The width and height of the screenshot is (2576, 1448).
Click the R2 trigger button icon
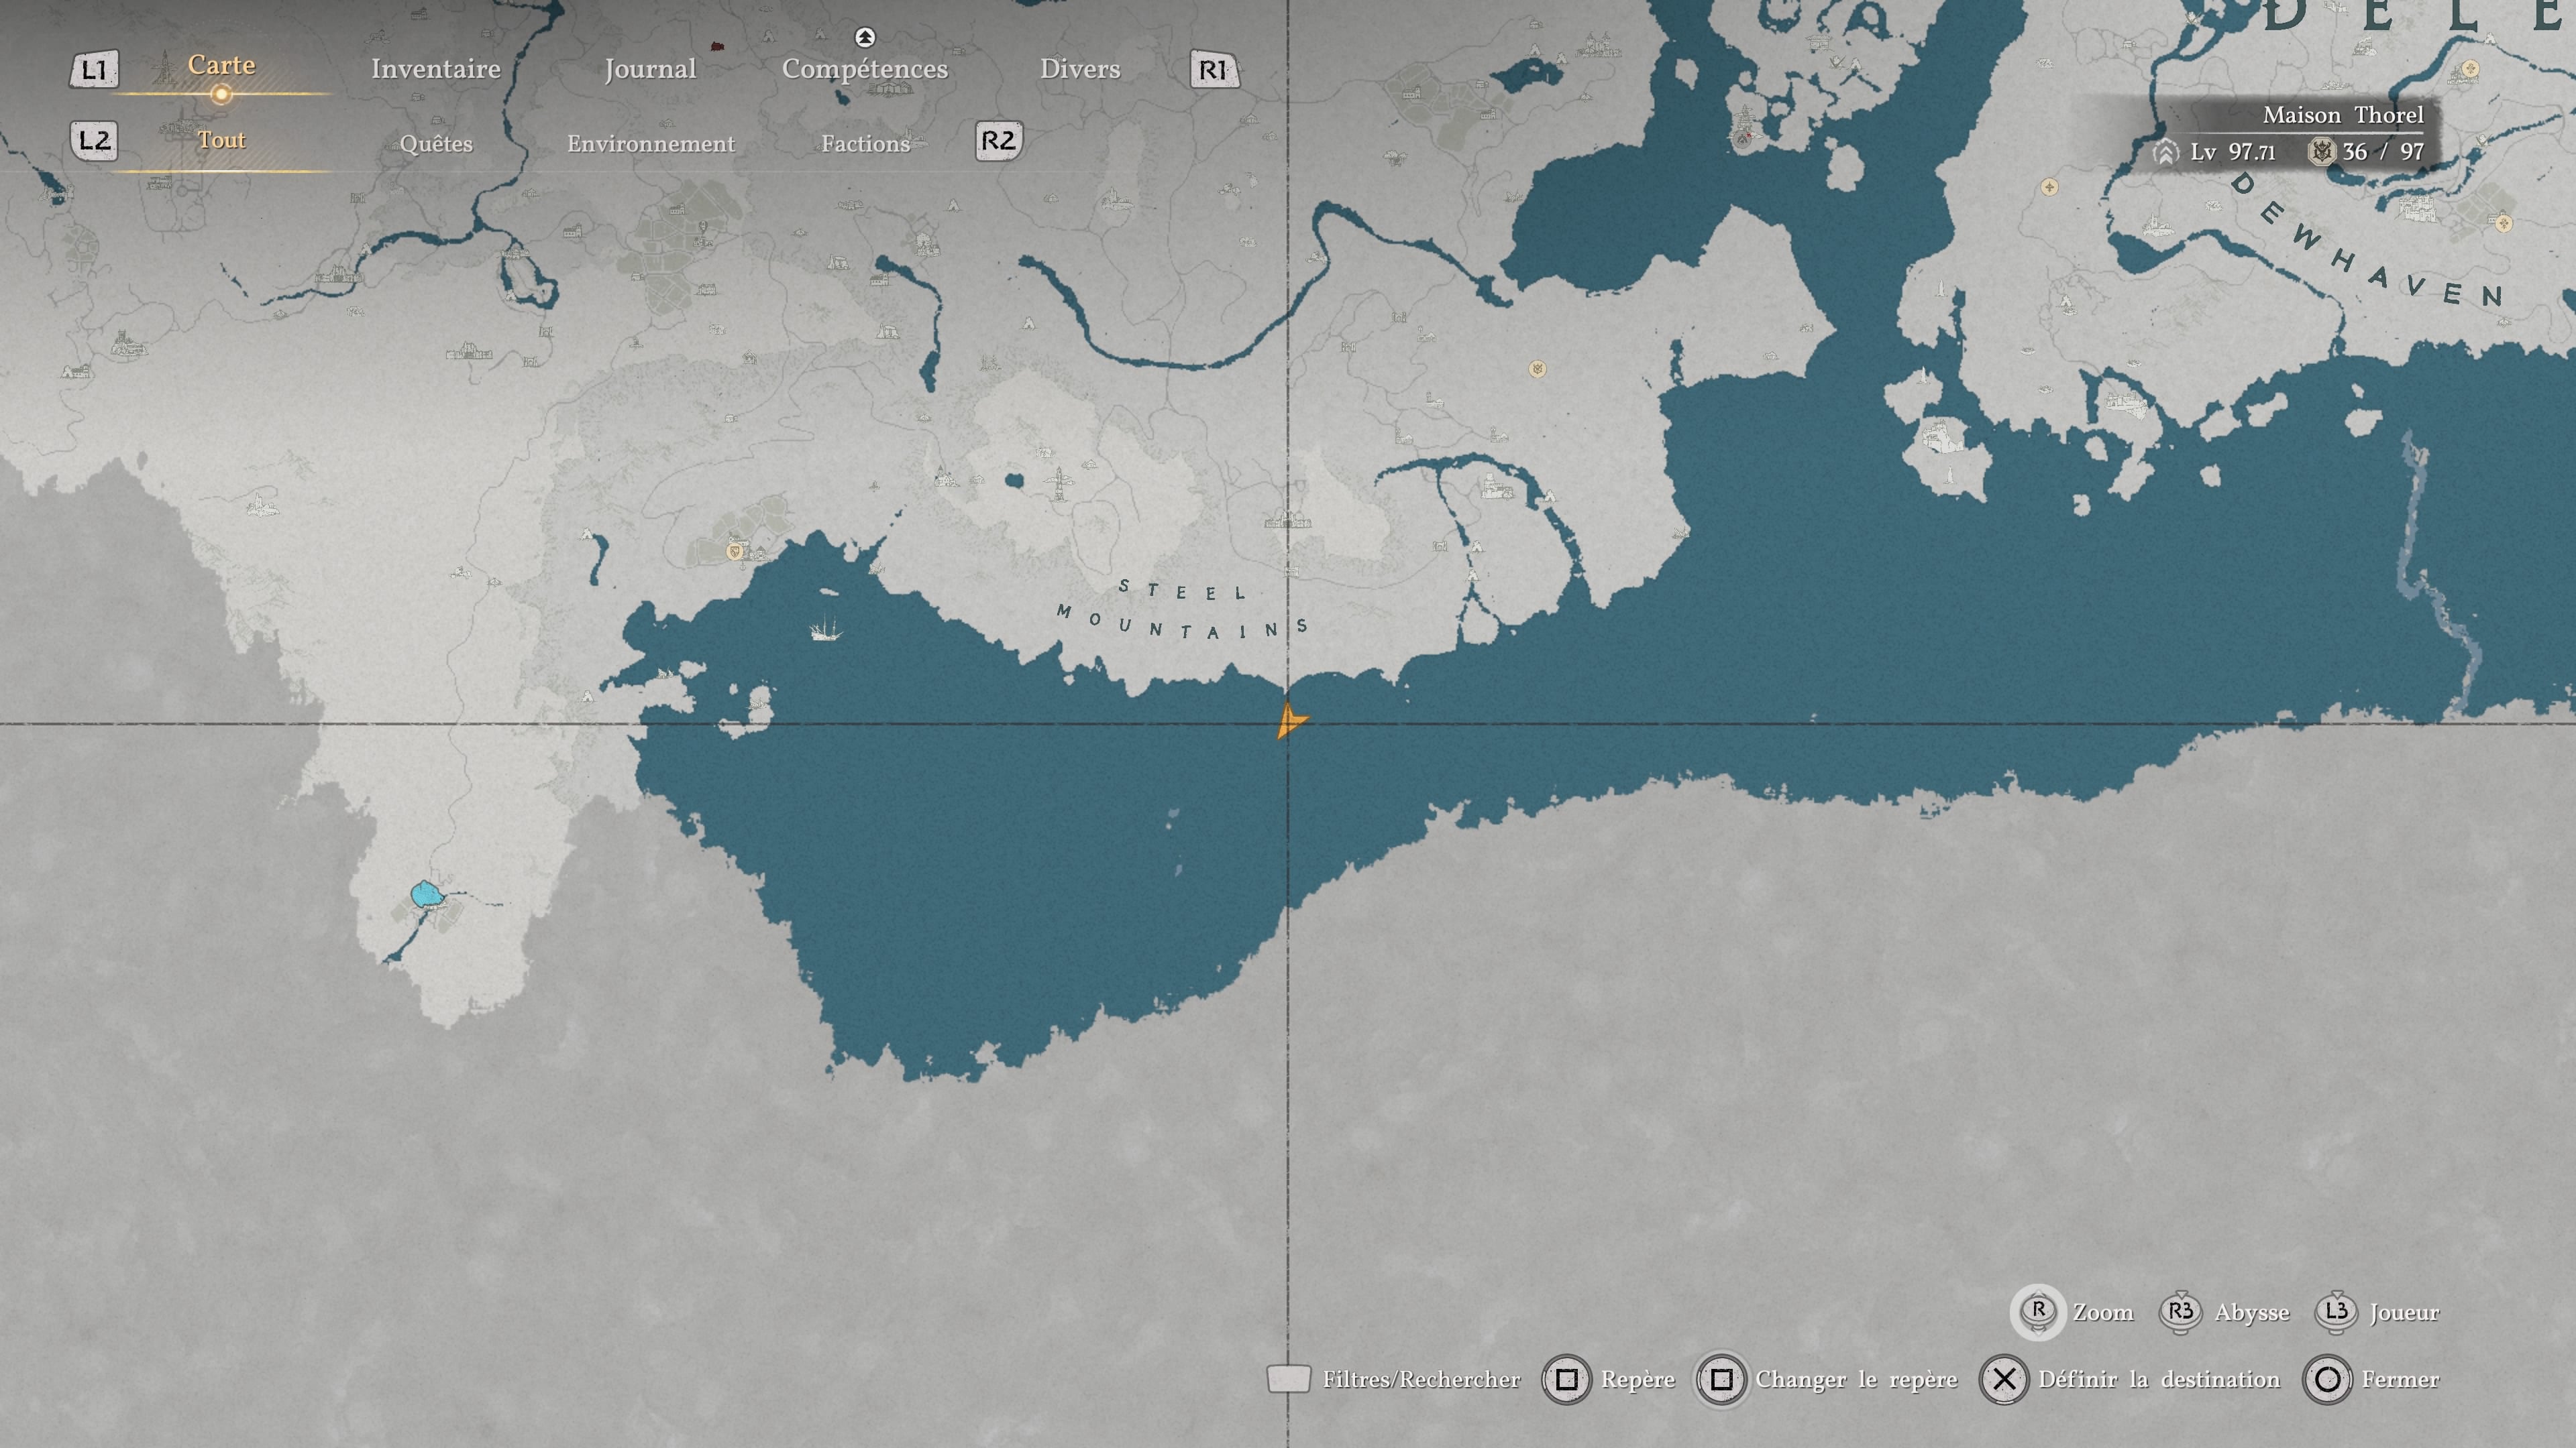[999, 141]
